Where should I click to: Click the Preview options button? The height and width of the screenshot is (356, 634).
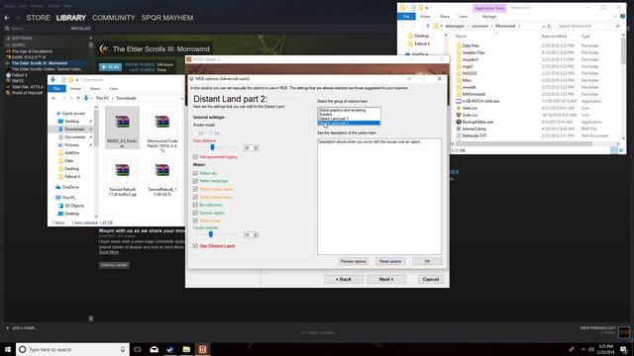pyautogui.click(x=353, y=261)
